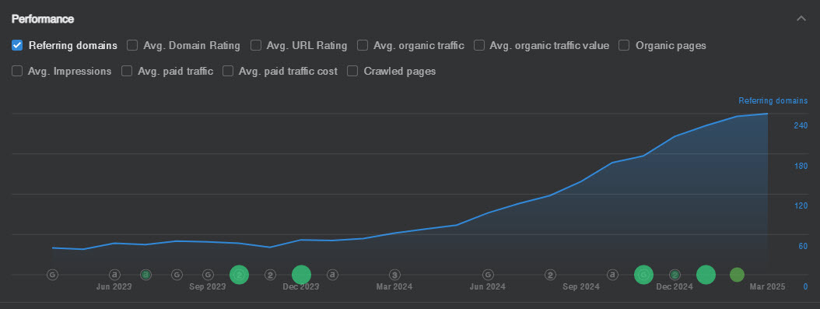Click the G marker left of Jun 2023
This screenshot has width=820, height=309.
(52, 275)
